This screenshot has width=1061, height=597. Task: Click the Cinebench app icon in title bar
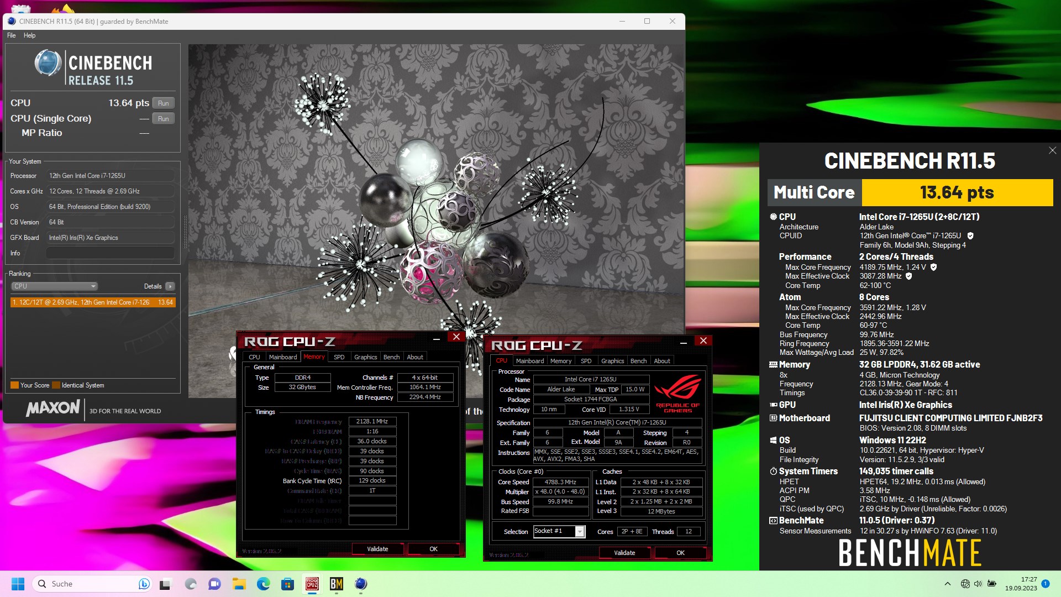click(x=12, y=21)
